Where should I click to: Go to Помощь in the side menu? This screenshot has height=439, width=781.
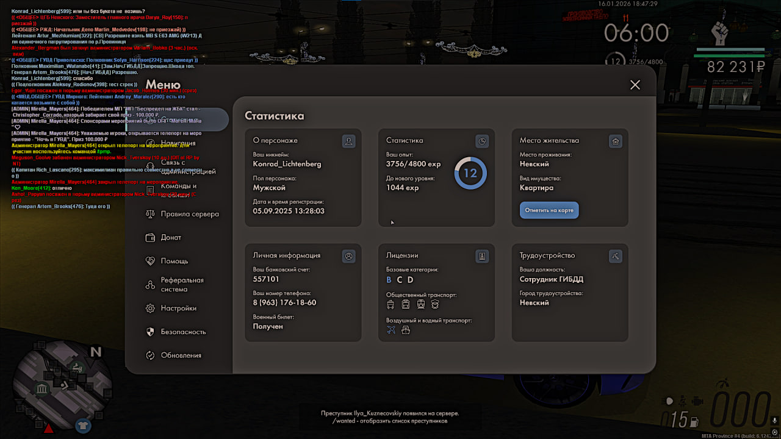(x=174, y=261)
